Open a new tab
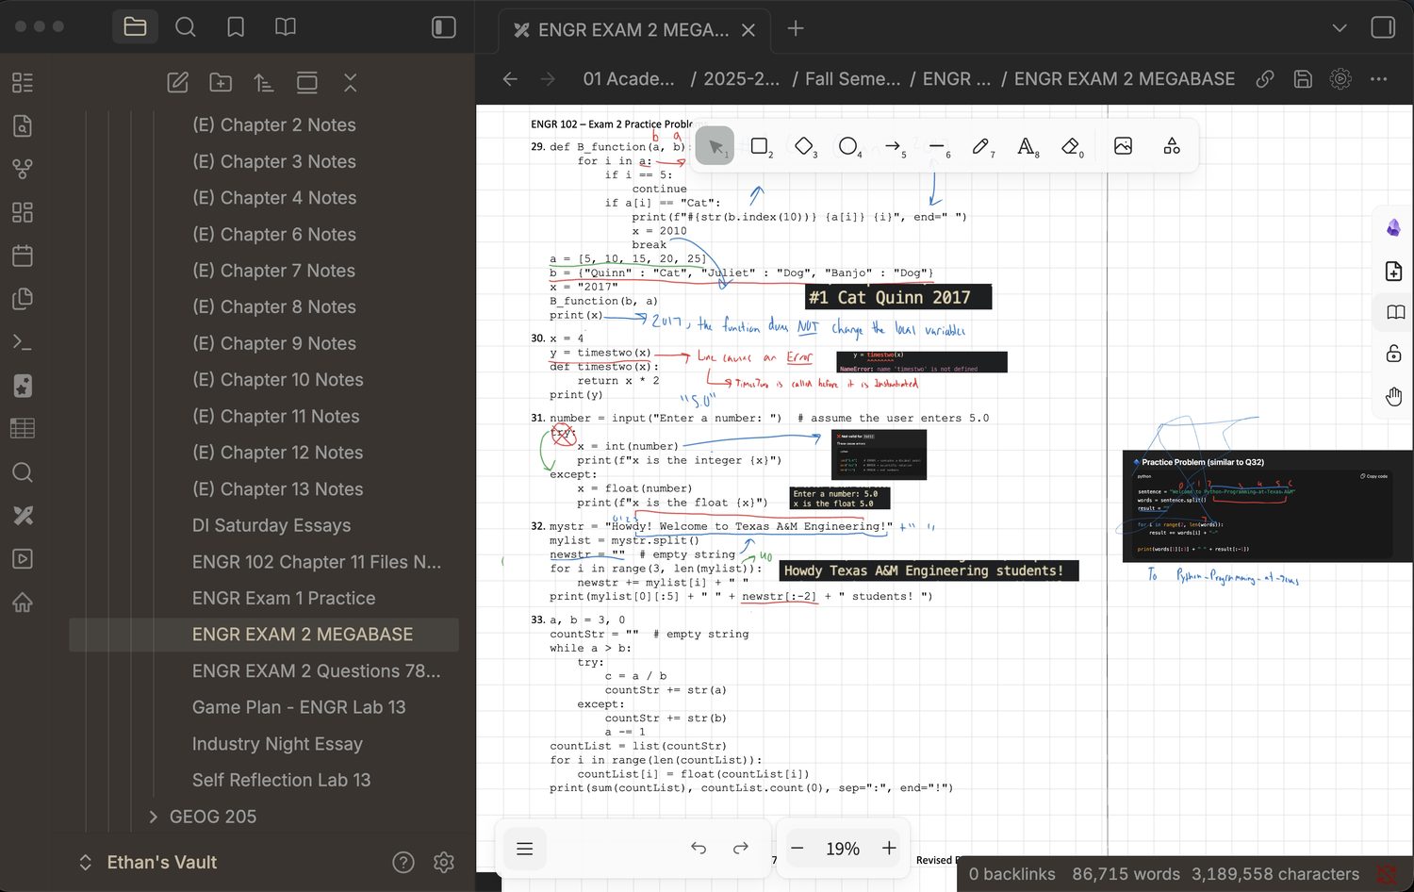The height and width of the screenshot is (892, 1414). point(796,28)
